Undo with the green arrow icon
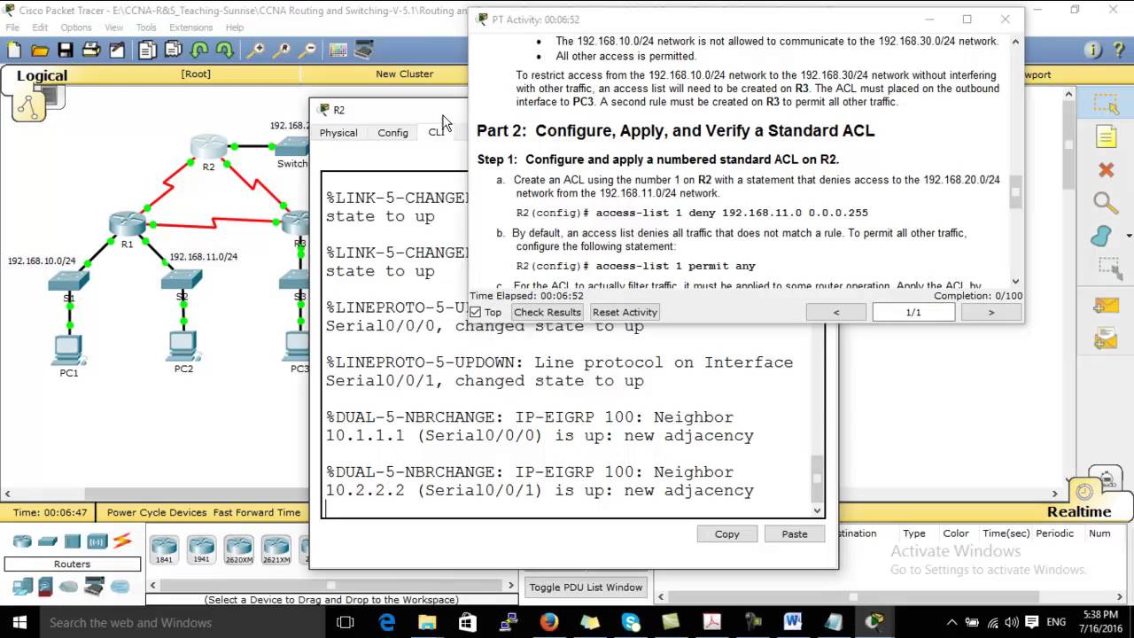Screen dimensions: 1134x638 pyautogui.click(x=199, y=51)
